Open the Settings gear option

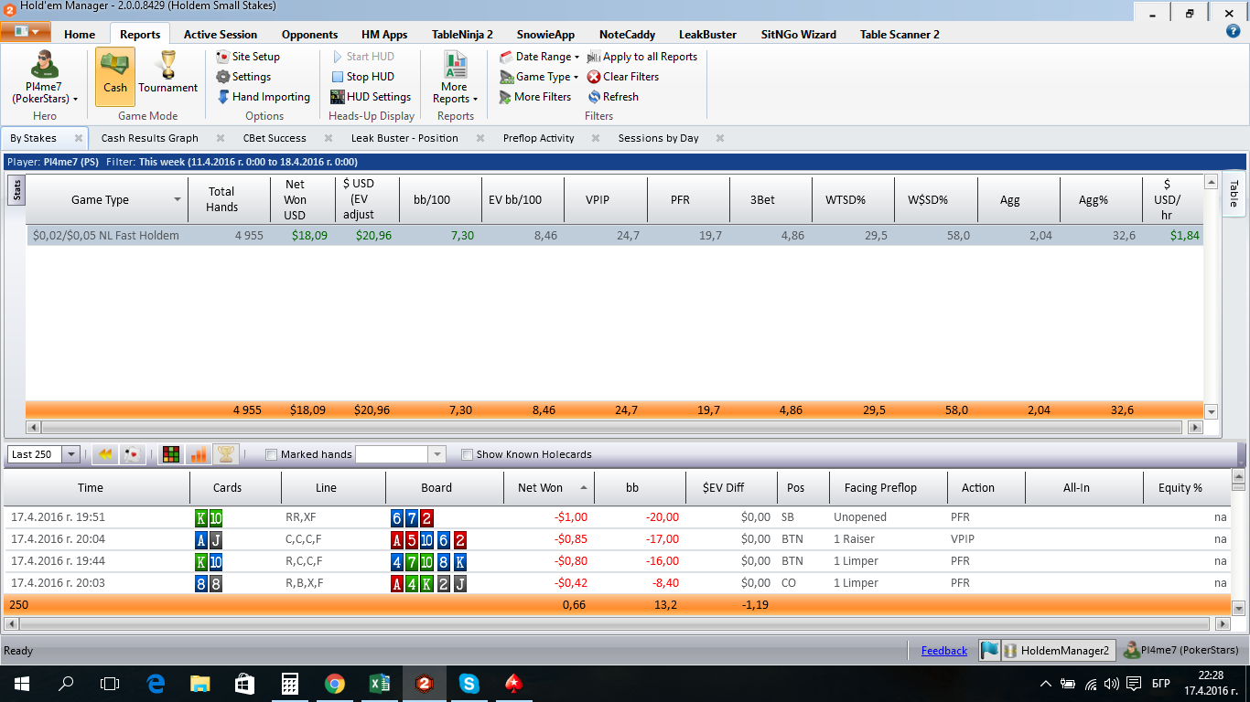243,77
